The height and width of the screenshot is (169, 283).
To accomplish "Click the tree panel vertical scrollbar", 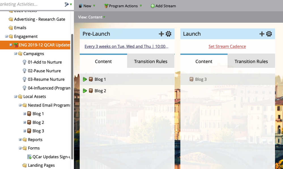I will coord(72,96).
